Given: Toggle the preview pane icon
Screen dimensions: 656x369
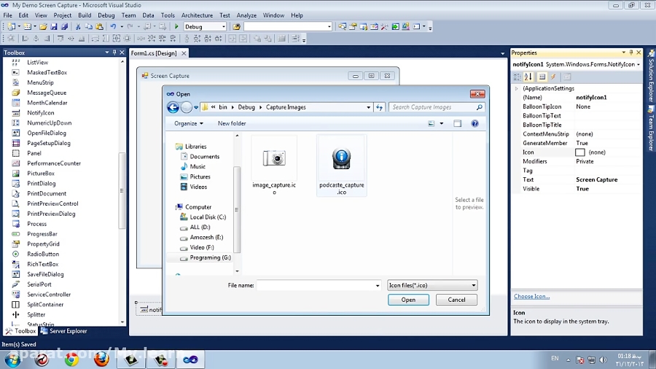Looking at the screenshot, I should pyautogui.click(x=458, y=124).
